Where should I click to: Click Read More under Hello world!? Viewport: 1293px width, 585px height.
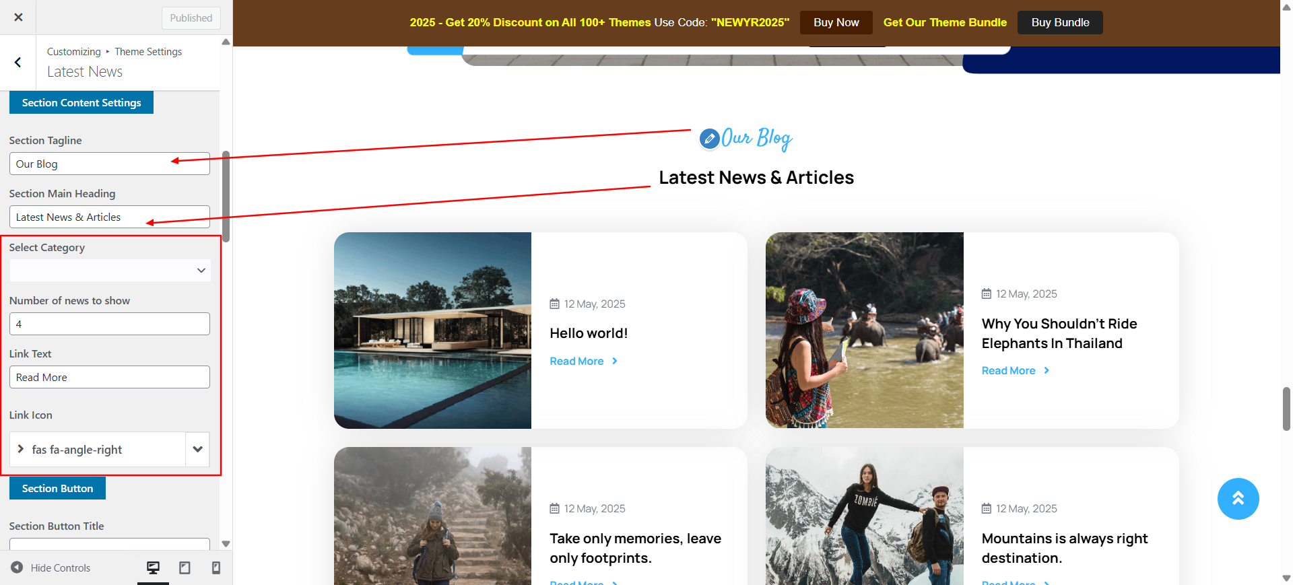coord(576,362)
